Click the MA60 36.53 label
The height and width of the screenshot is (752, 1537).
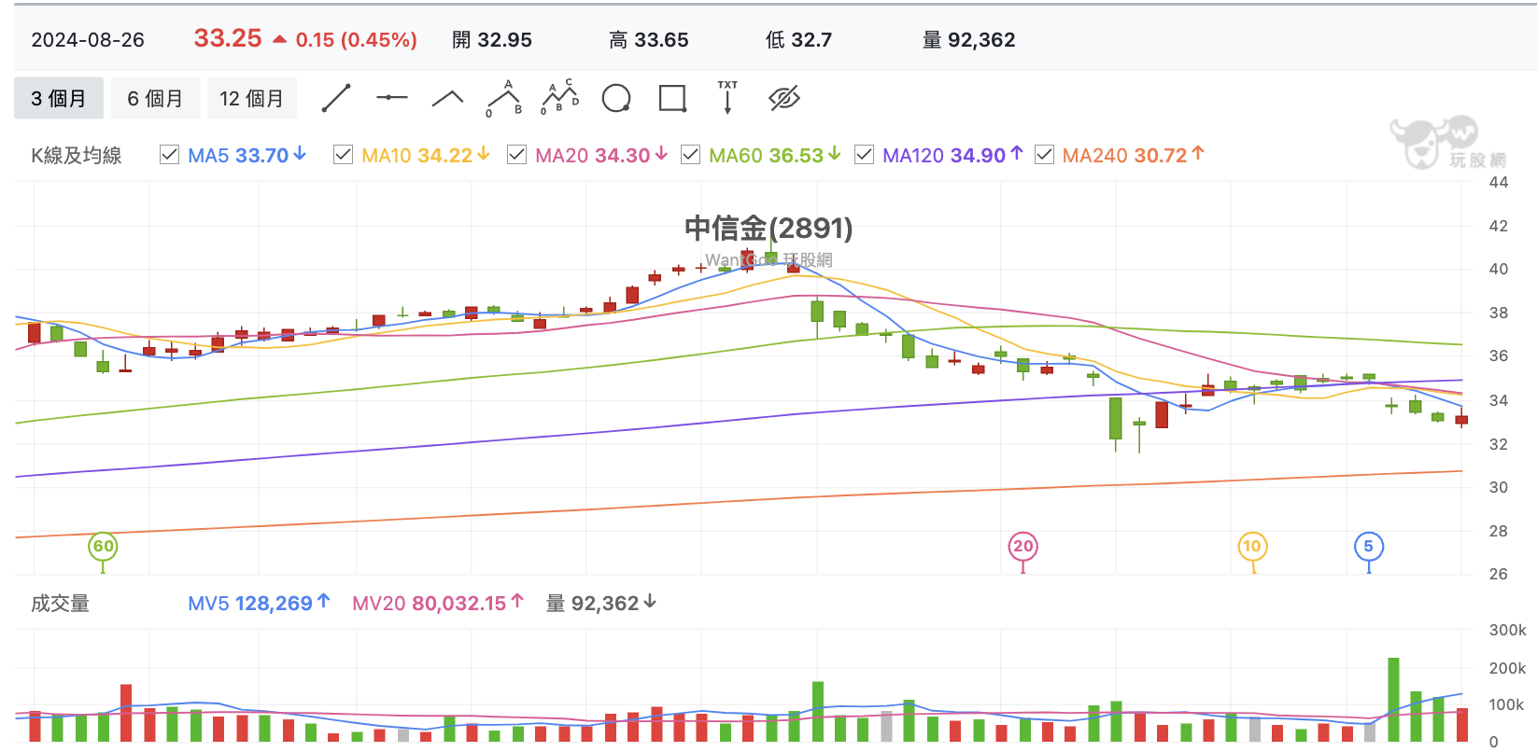click(775, 155)
